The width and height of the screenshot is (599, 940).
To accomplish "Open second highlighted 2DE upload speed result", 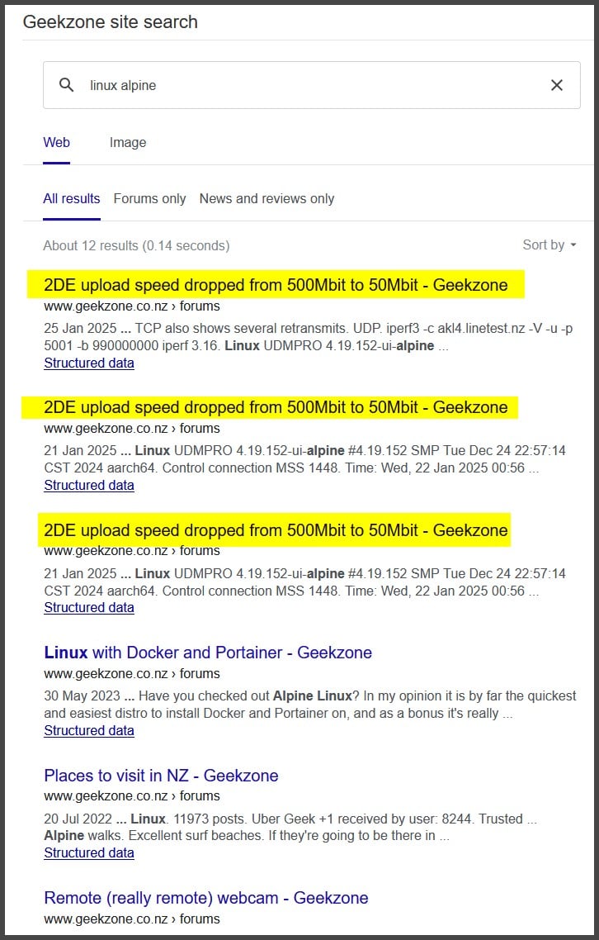I will tap(276, 407).
